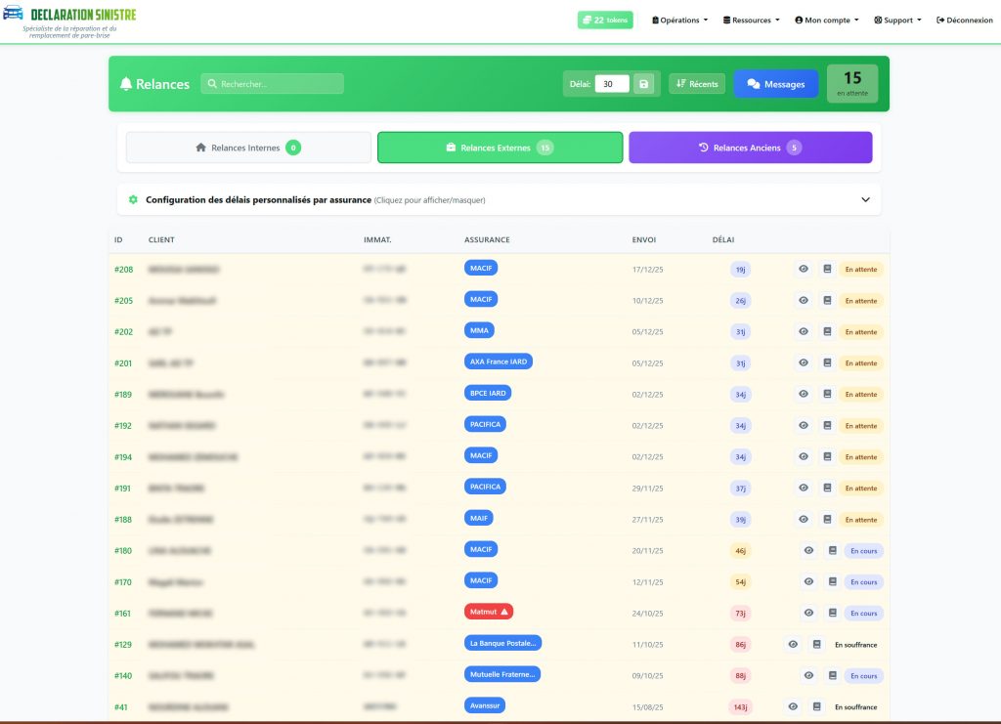Viewport: 1001px width, 724px height.
Task: Open the archive icon for row #205
Action: (827, 300)
